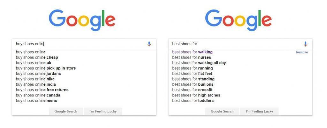327x128 pixels.
Task: Click Google Search button under left suggestions
Action: point(66,111)
